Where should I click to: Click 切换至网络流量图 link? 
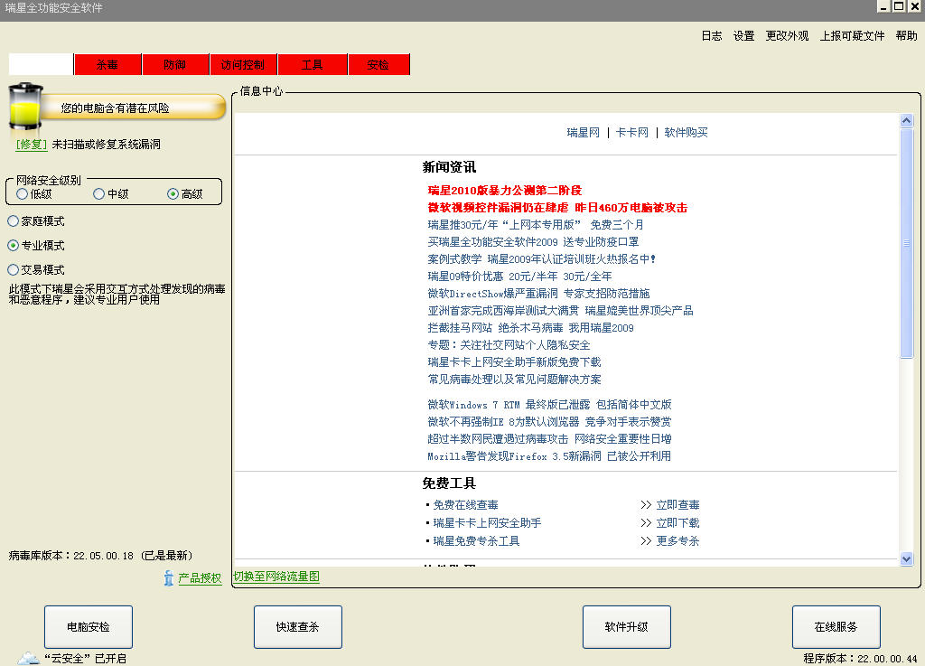pyautogui.click(x=276, y=577)
